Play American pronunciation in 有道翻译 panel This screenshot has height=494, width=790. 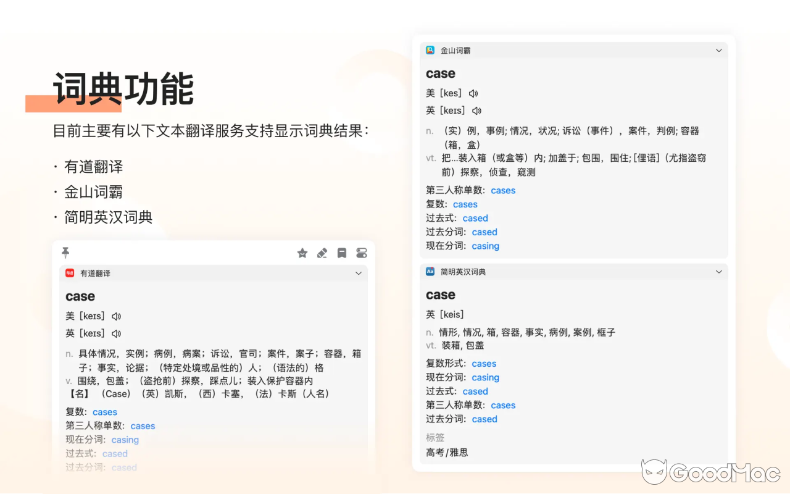117,316
